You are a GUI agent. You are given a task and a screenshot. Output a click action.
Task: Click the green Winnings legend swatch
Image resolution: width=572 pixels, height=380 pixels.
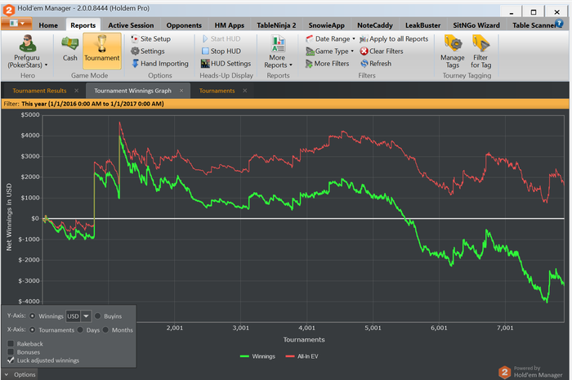pyautogui.click(x=244, y=356)
